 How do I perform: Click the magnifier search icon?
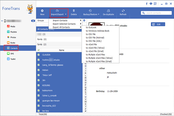pyautogui.click(x=144, y=13)
